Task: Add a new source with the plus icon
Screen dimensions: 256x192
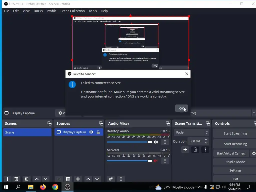Action: (59, 179)
